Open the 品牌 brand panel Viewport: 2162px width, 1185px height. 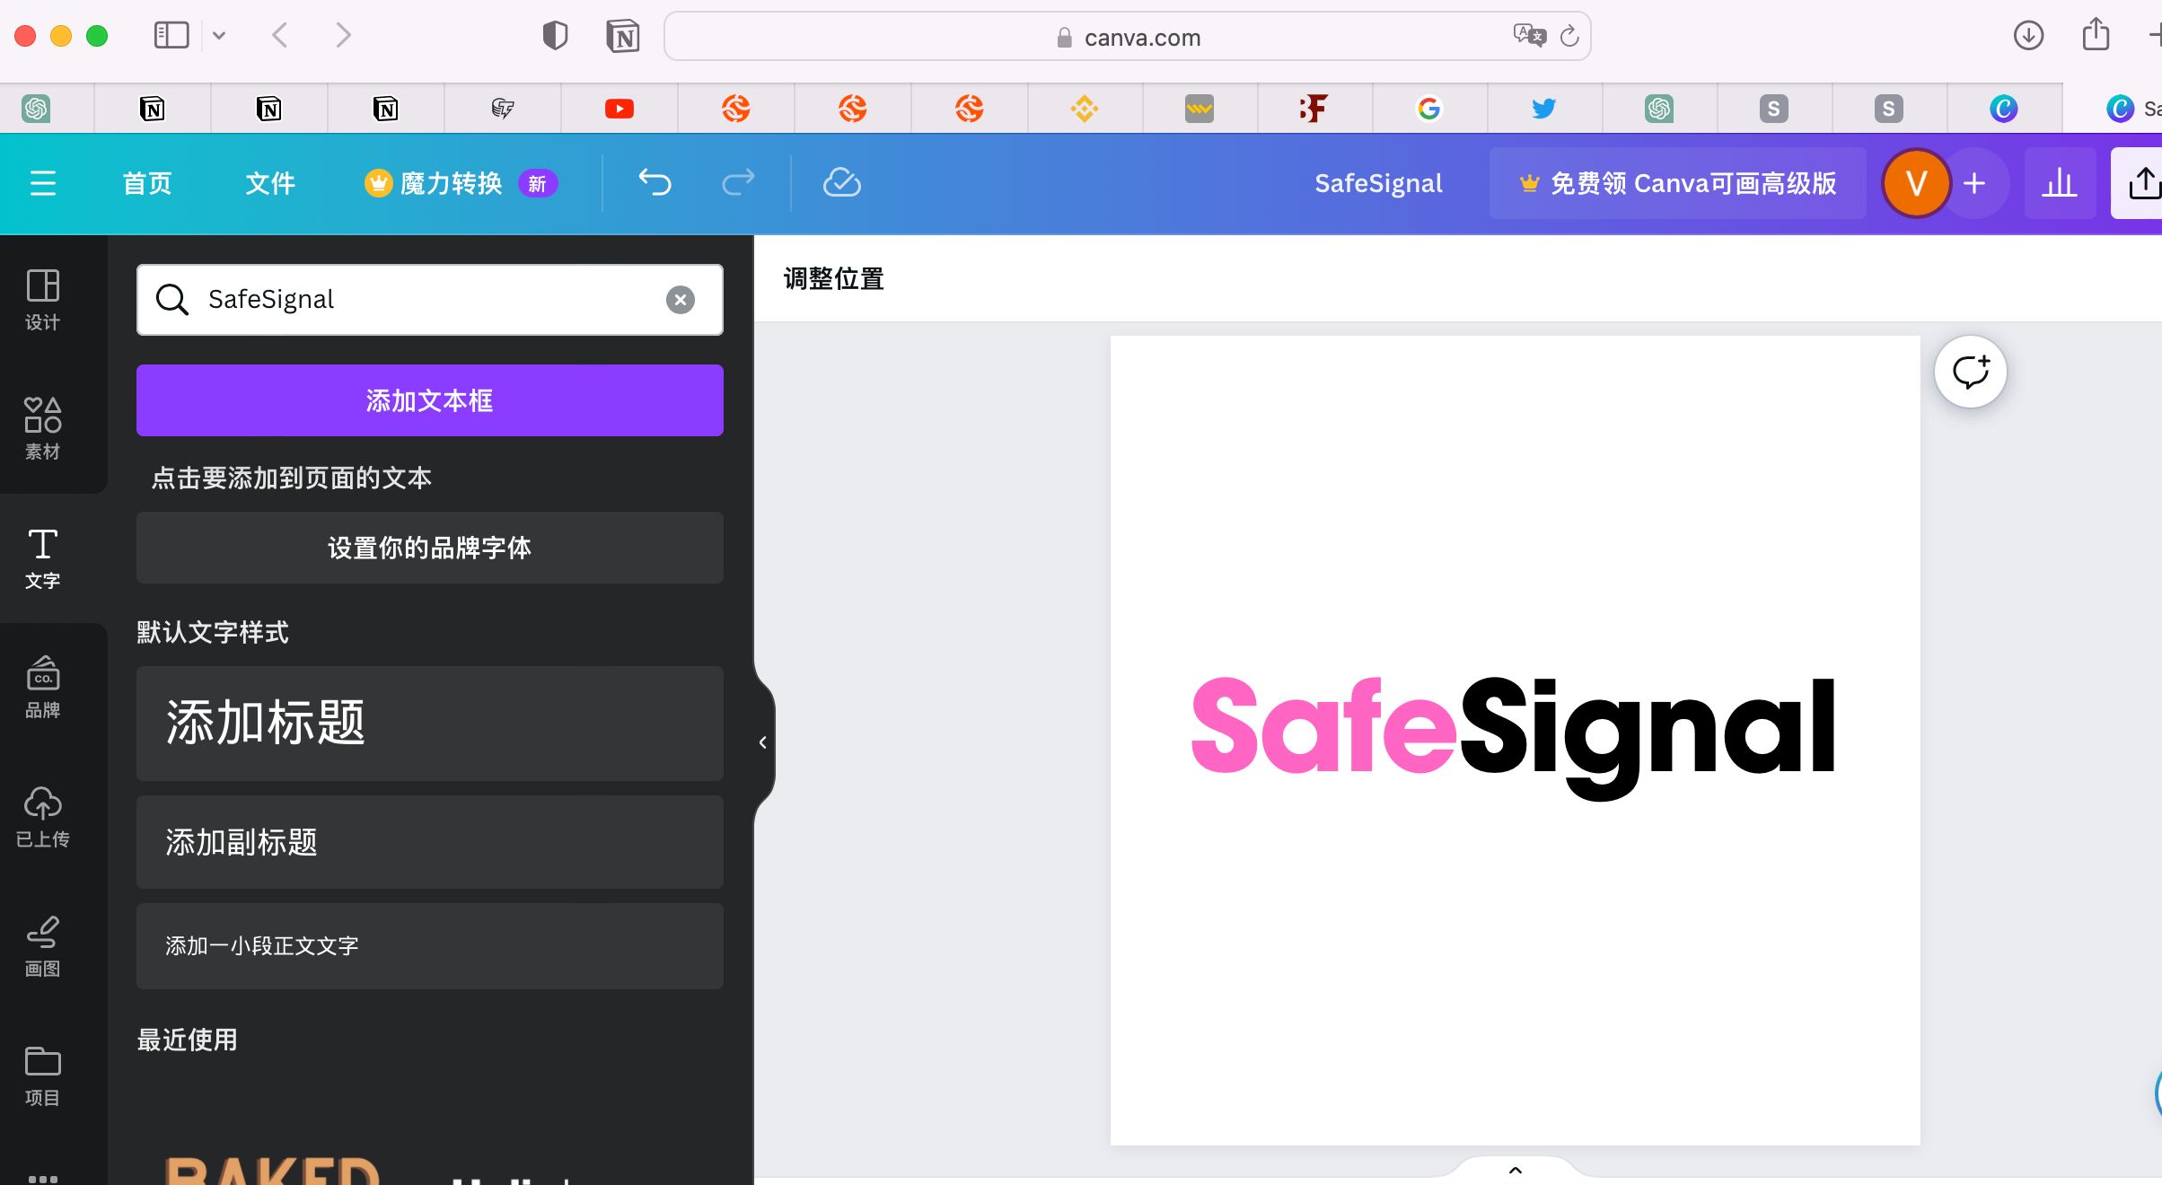42,688
